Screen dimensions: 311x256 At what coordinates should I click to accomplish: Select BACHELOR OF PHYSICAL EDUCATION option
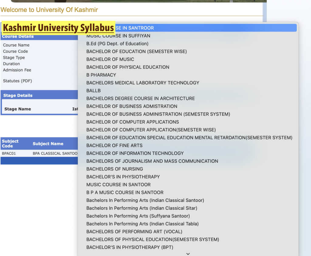click(x=188, y=67)
